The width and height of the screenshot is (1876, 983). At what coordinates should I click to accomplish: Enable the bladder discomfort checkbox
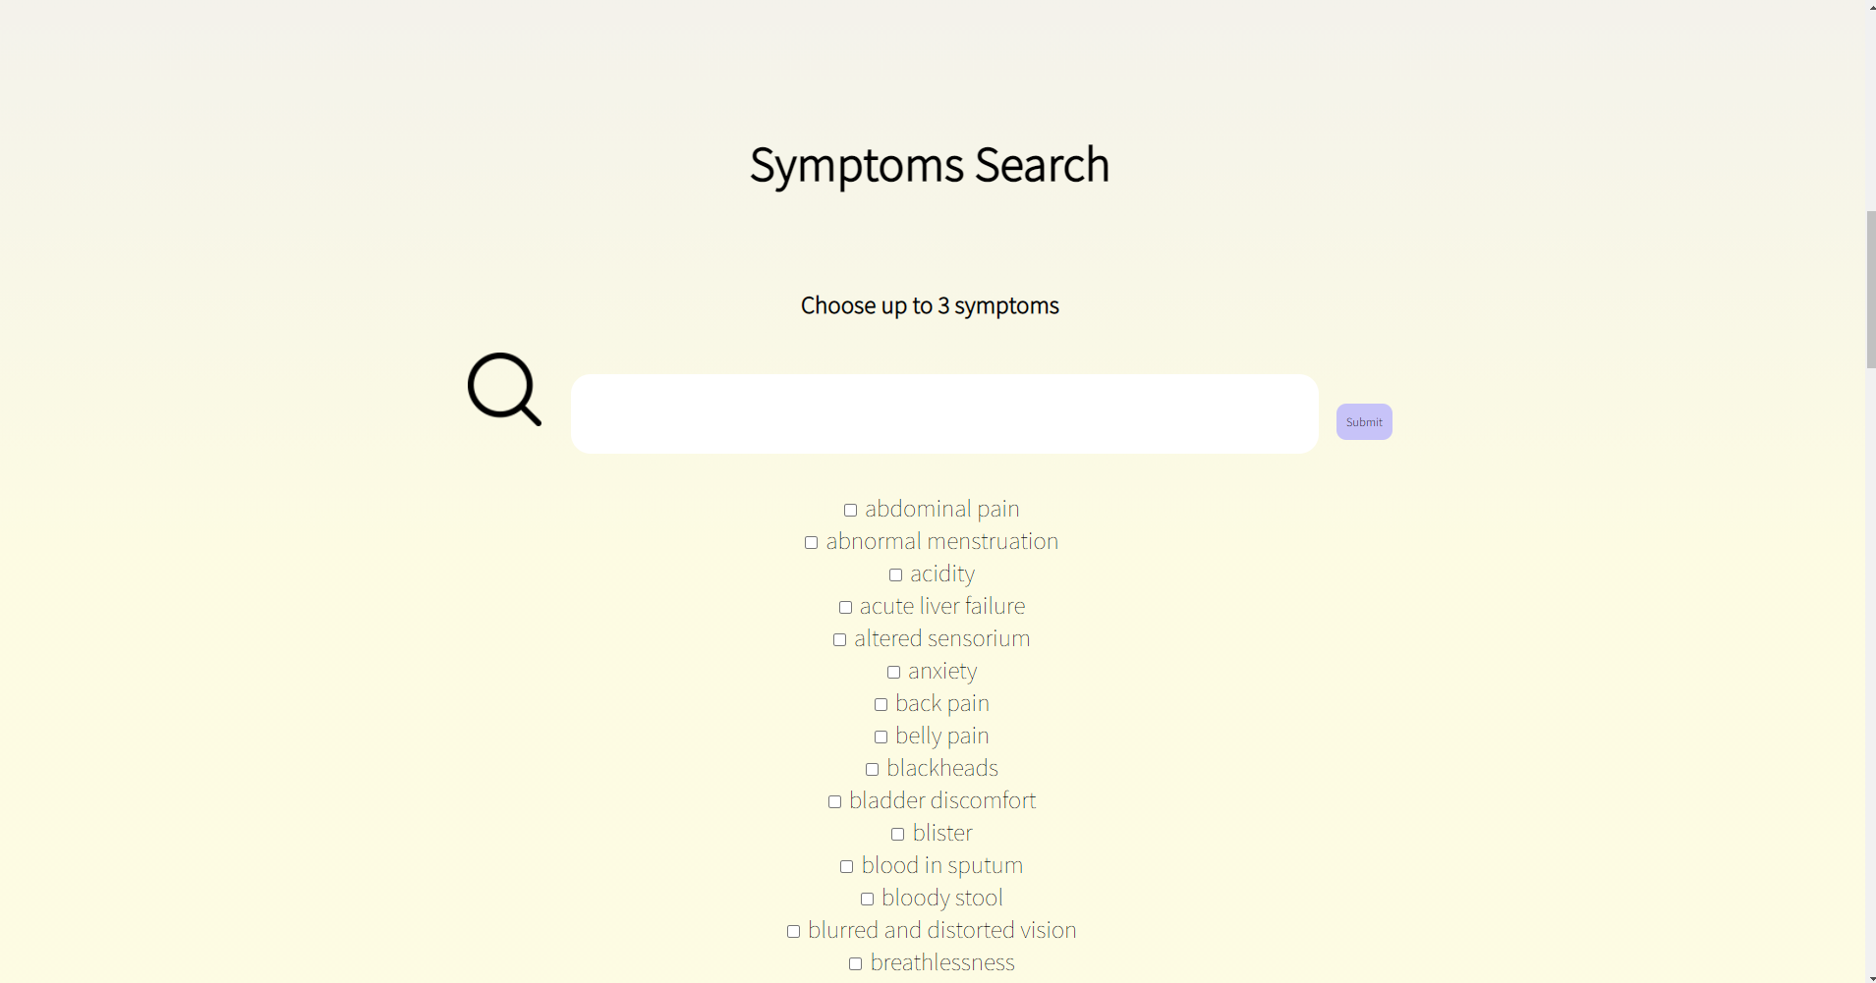coord(834,801)
